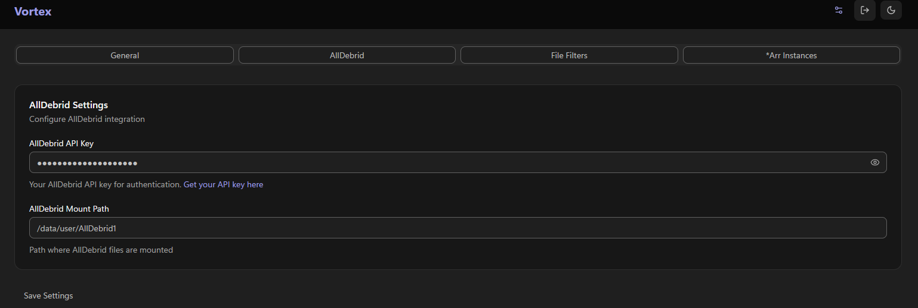Click the "Your AllDebrid API key for authentication" text
The height and width of the screenshot is (308, 918).
pos(105,185)
